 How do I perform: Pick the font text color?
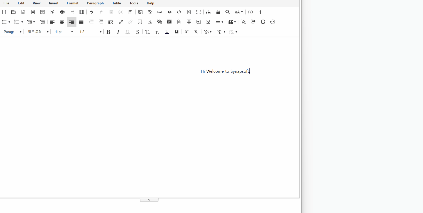[x=167, y=32]
